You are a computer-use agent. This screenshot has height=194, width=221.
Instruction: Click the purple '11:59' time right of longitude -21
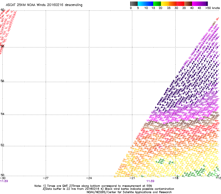click(151, 181)
